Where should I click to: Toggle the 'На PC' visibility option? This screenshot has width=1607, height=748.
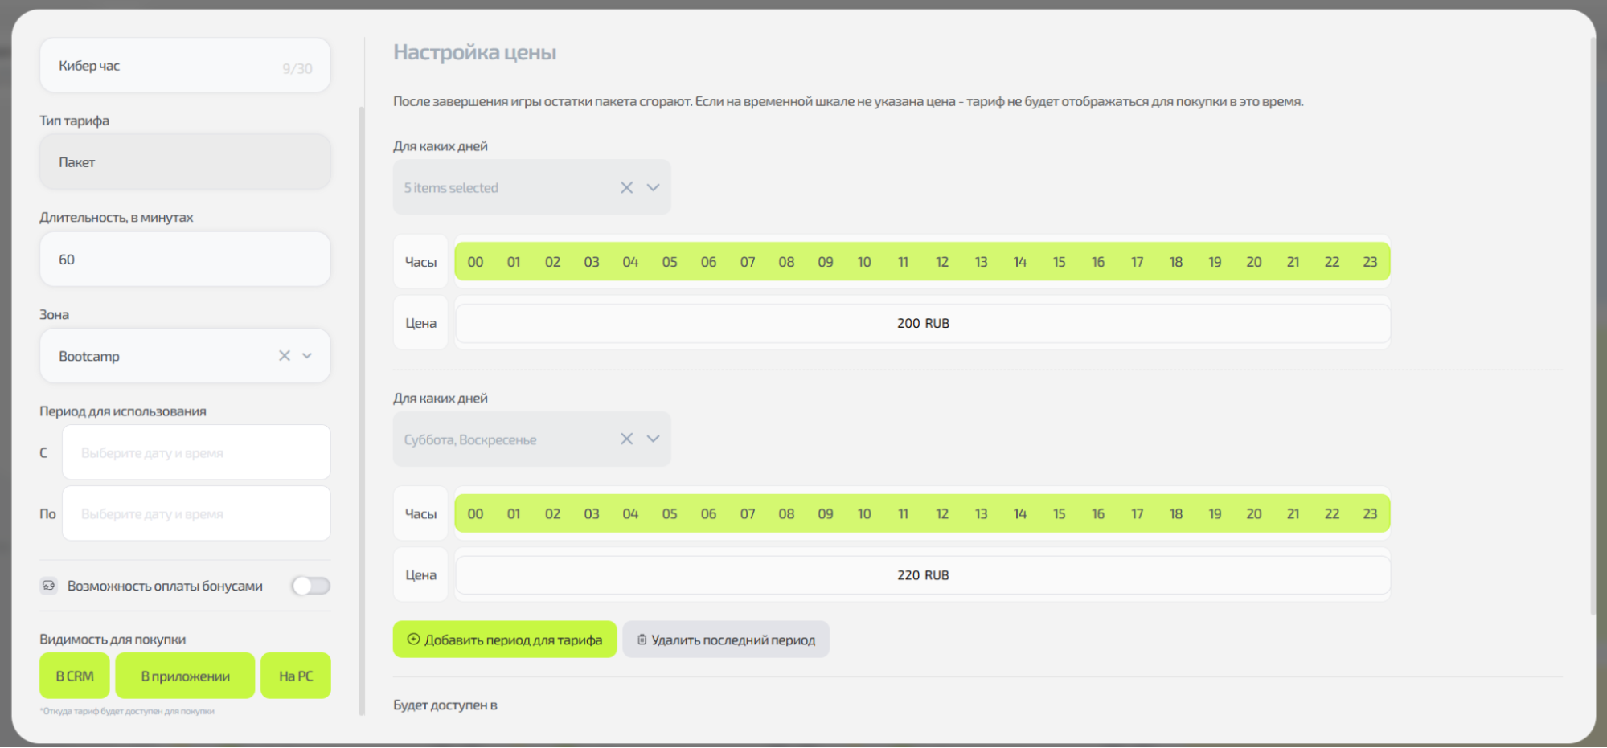(x=296, y=676)
